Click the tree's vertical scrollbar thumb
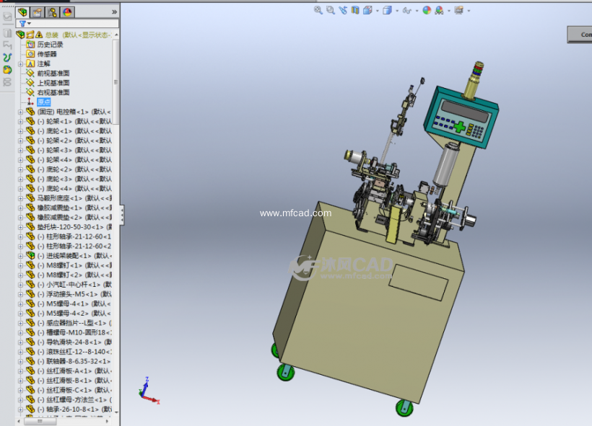The image size is (592, 426). coord(116,81)
